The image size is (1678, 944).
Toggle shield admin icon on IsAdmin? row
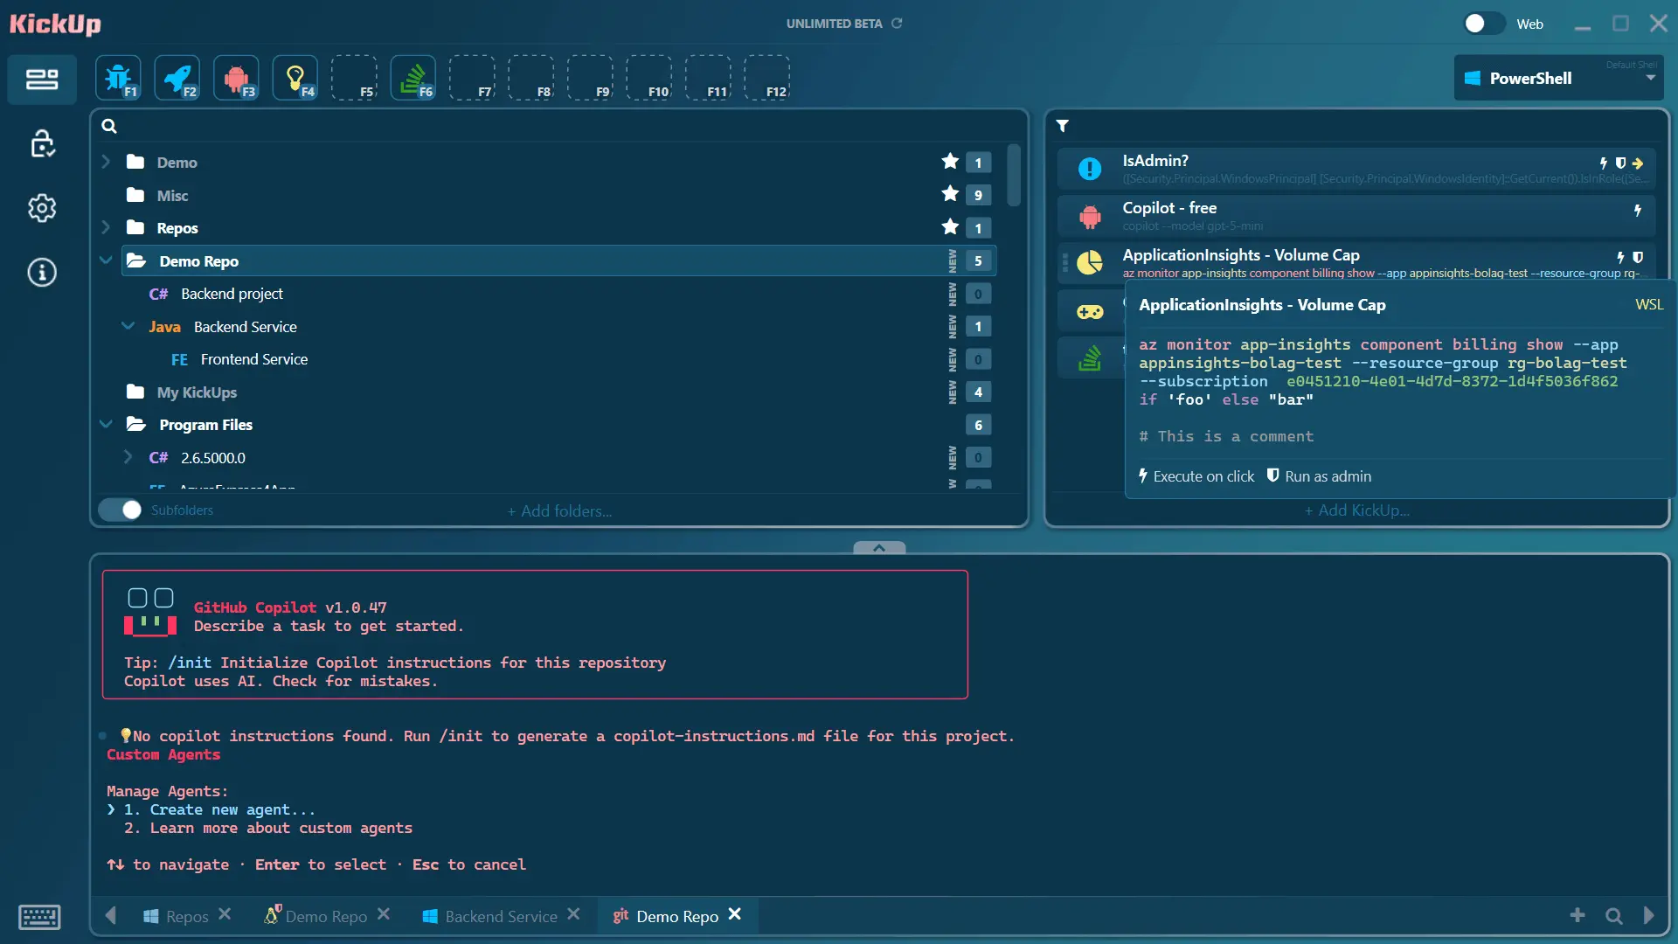pyautogui.click(x=1620, y=163)
